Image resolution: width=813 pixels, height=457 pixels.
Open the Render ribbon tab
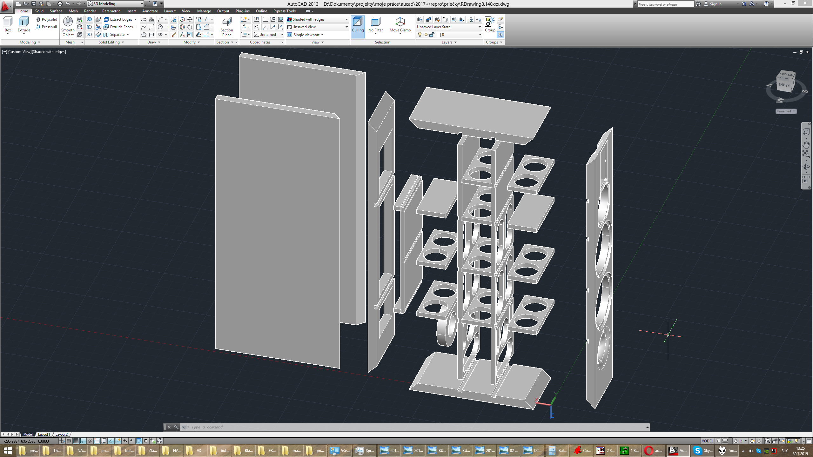[90, 11]
